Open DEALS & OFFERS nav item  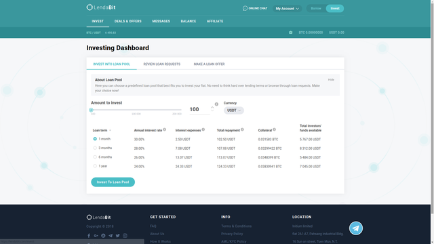coord(128,21)
